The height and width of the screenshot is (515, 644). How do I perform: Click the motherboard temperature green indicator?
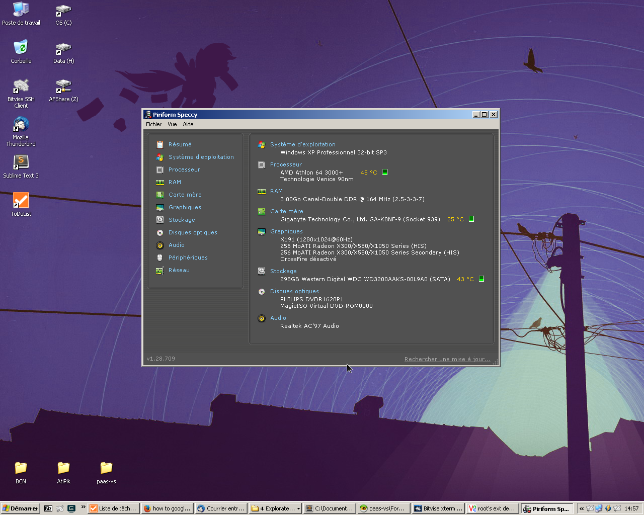coord(471,219)
